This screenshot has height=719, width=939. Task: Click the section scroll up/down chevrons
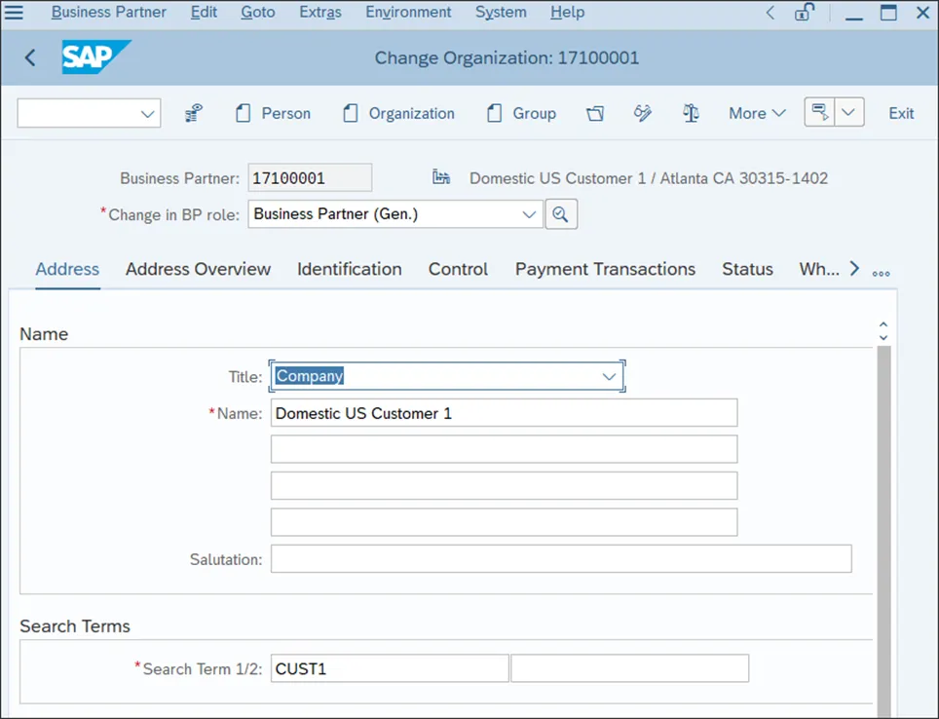coord(883,330)
